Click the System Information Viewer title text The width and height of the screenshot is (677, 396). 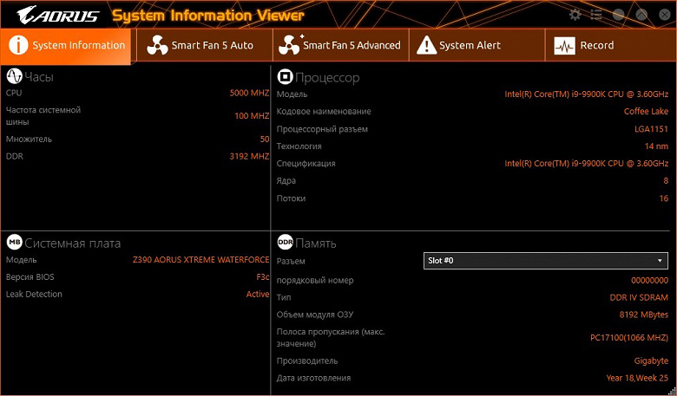(208, 16)
